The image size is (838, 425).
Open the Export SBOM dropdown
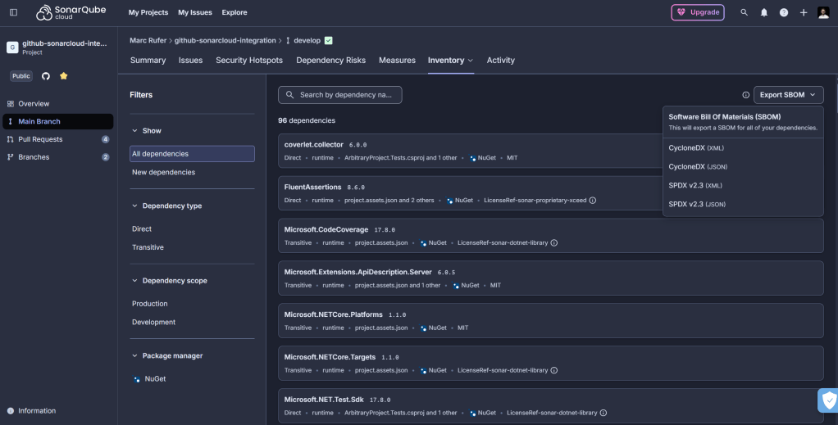tap(787, 95)
